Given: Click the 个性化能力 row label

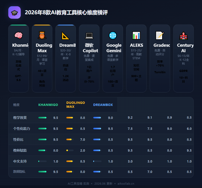Looking at the screenshot, I should (x=22, y=129).
